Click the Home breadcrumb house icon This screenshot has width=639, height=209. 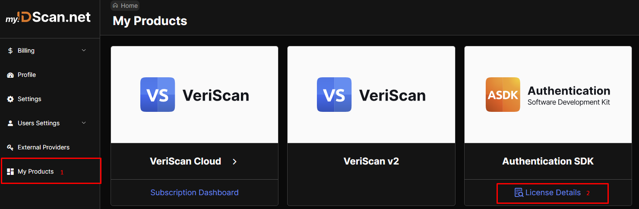(115, 6)
